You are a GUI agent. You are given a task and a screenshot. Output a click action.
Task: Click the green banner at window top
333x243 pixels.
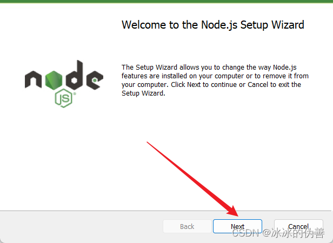tap(166, 1)
